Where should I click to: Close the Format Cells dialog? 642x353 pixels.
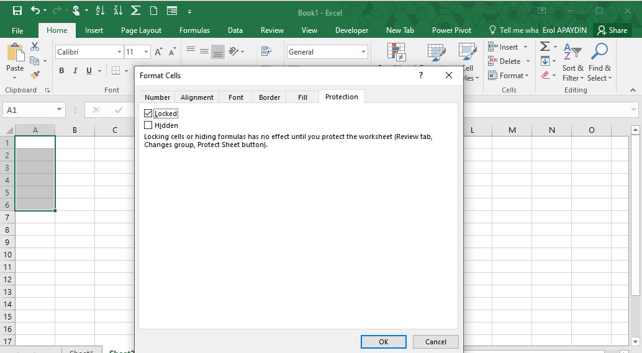point(449,75)
